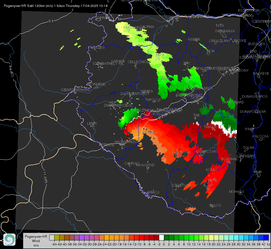Screen dimensions: 271x249
Task: Click the SZEKSZARD label
Action: 246,156
